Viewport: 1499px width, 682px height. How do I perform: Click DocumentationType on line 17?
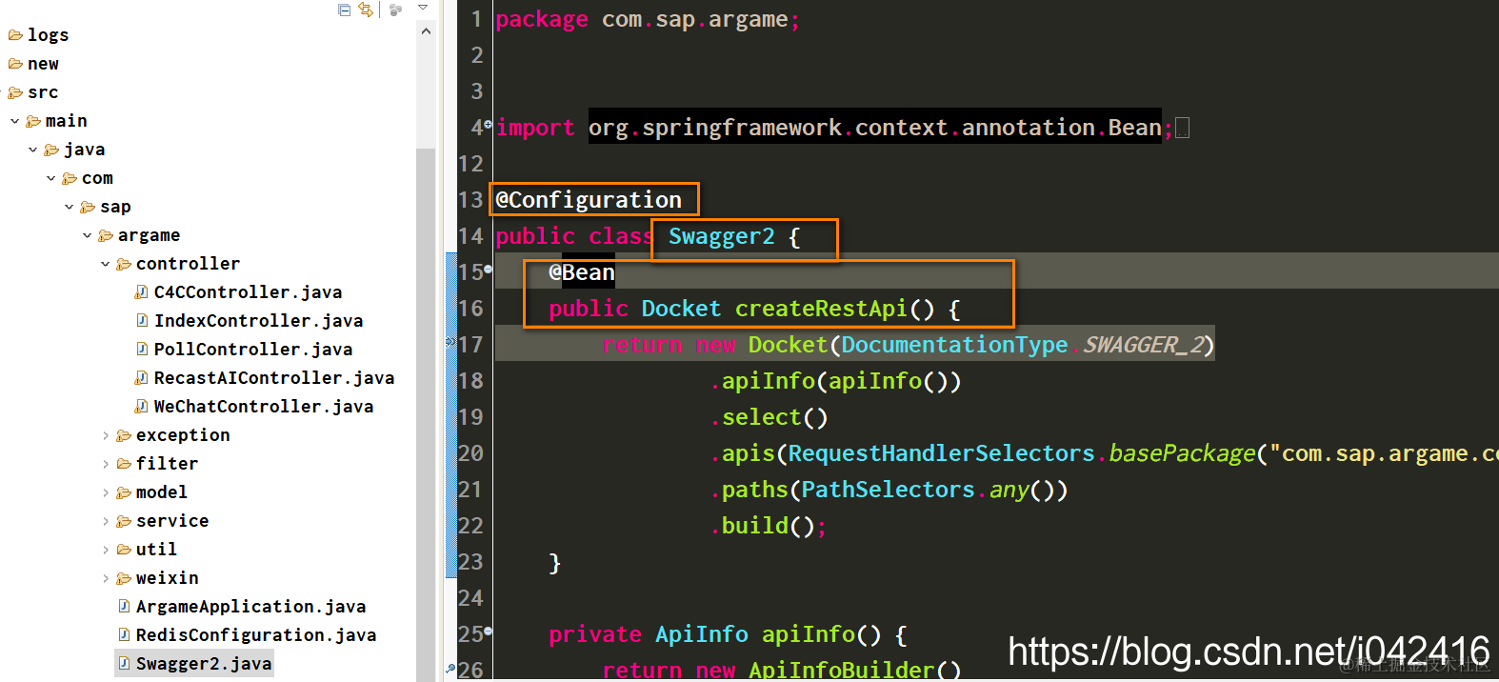pos(954,345)
